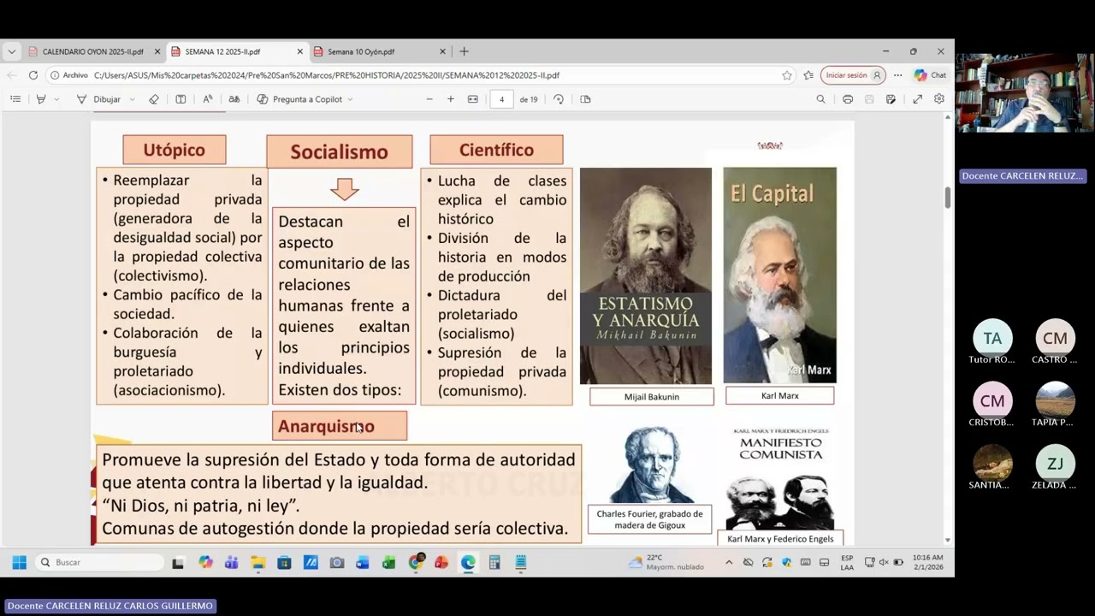Rotate the PDF page
This screenshot has width=1095, height=616.
point(559,99)
